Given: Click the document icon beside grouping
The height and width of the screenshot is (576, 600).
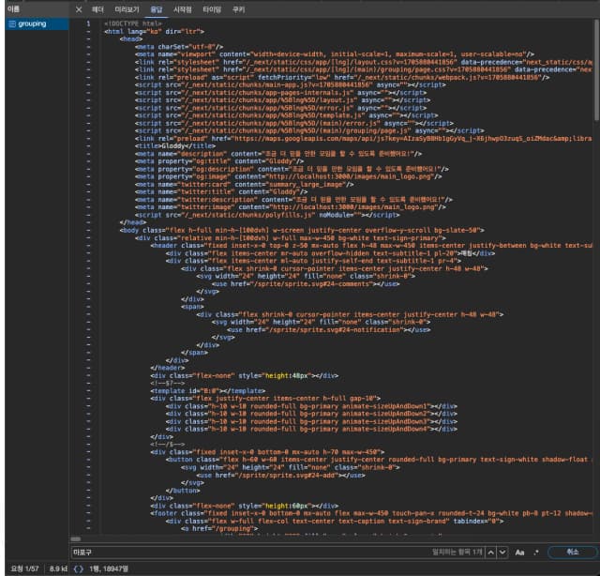Looking at the screenshot, I should coord(12,23).
